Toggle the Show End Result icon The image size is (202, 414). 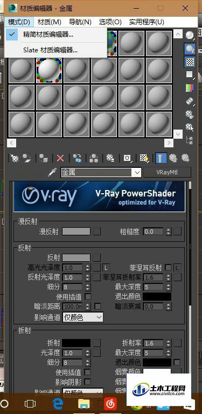pos(161,158)
